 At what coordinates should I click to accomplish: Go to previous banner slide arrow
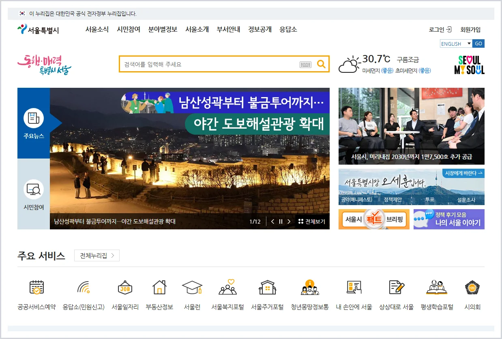[272, 221]
